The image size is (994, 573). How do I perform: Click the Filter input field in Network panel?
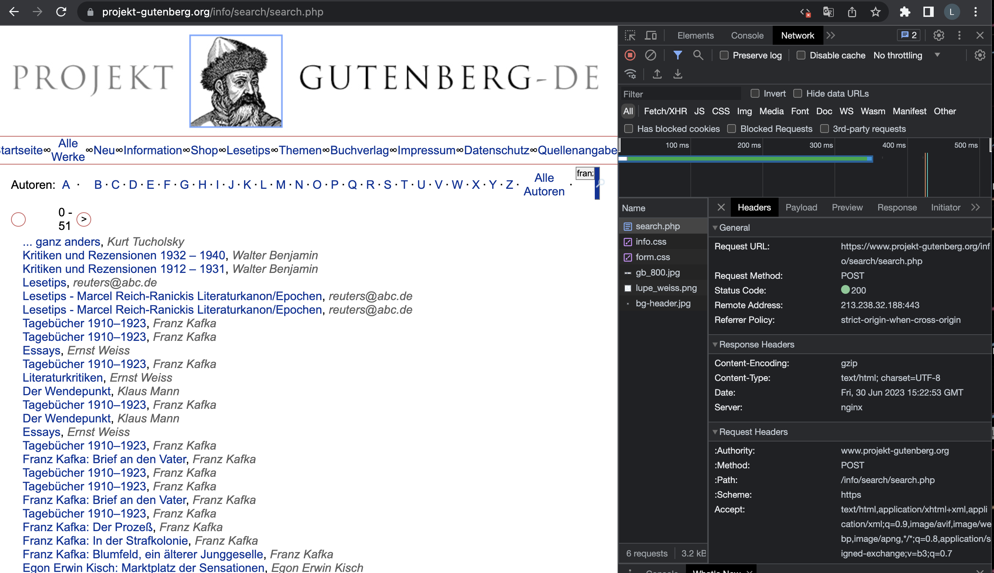pyautogui.click(x=680, y=94)
